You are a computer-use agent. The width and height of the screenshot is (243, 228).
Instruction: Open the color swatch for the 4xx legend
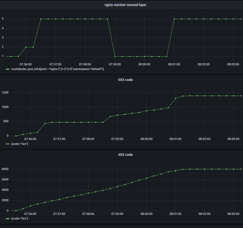8,219
